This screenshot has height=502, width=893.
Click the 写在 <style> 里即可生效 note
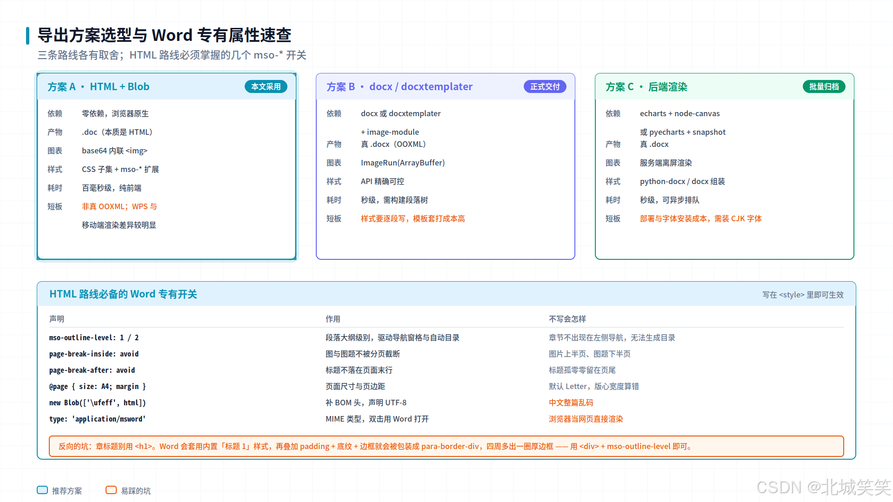(803, 295)
